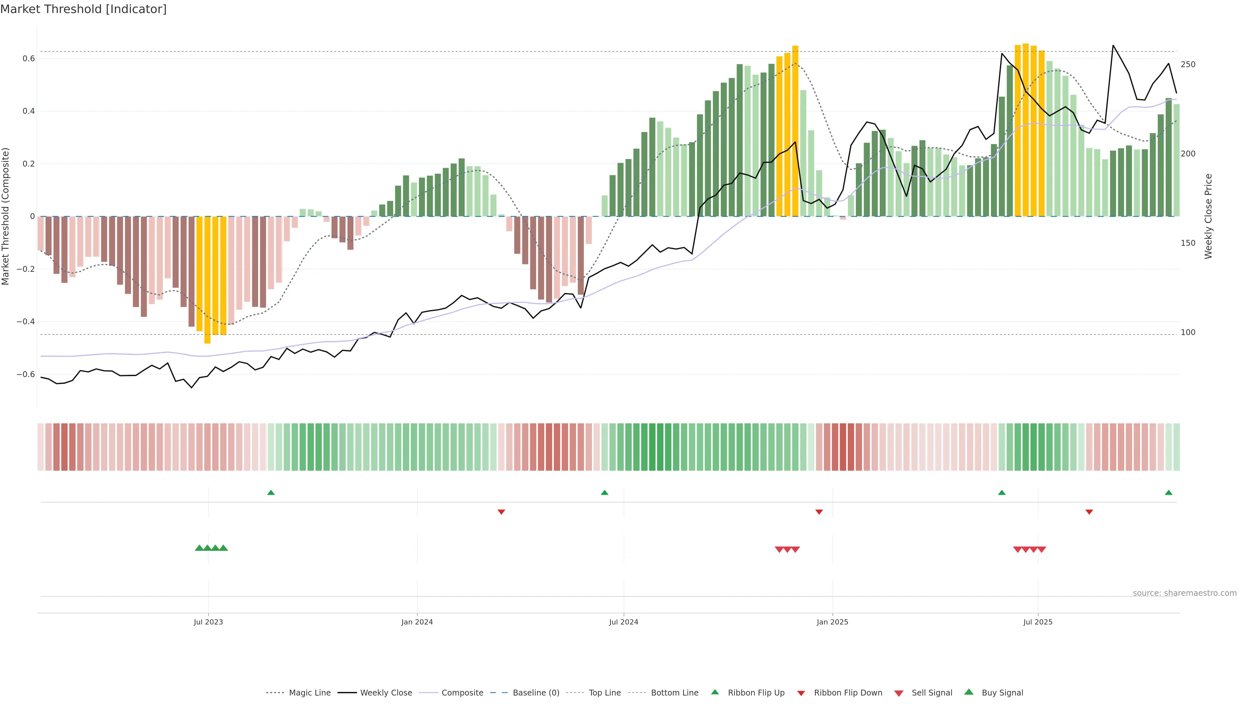Viewport: 1253px width, 704px height.
Task: Click ribbon flip down marker before Jan 2025
Action: point(819,512)
